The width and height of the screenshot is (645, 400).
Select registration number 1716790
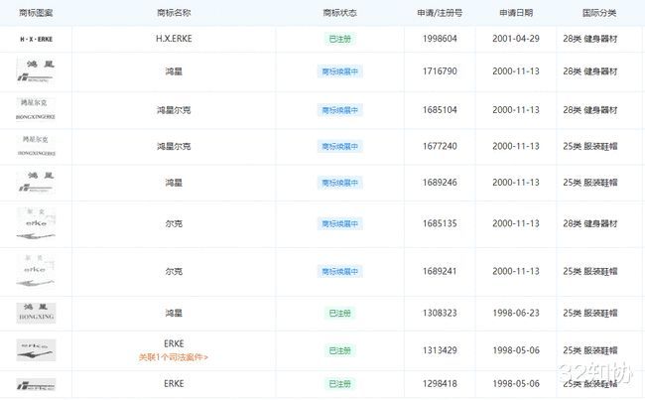coord(440,71)
